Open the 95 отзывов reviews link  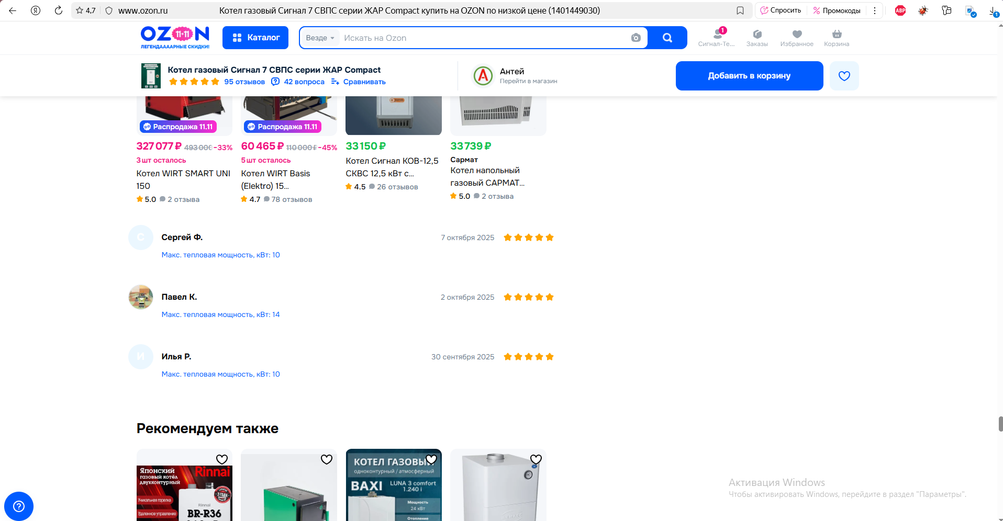[x=244, y=82]
